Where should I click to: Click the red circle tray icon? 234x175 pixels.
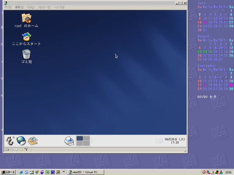(x=204, y=172)
